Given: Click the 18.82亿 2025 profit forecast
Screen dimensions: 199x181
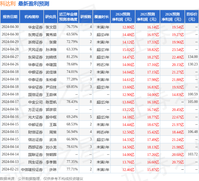Looking at the screenshot, I should point(153,50).
